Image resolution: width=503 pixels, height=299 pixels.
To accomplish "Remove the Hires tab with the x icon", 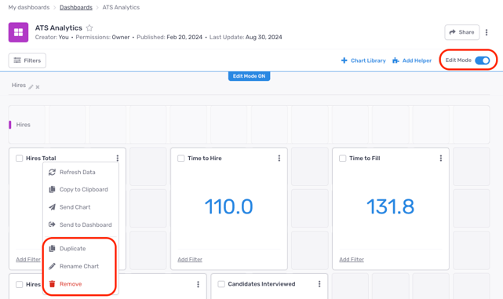I will 38,87.
